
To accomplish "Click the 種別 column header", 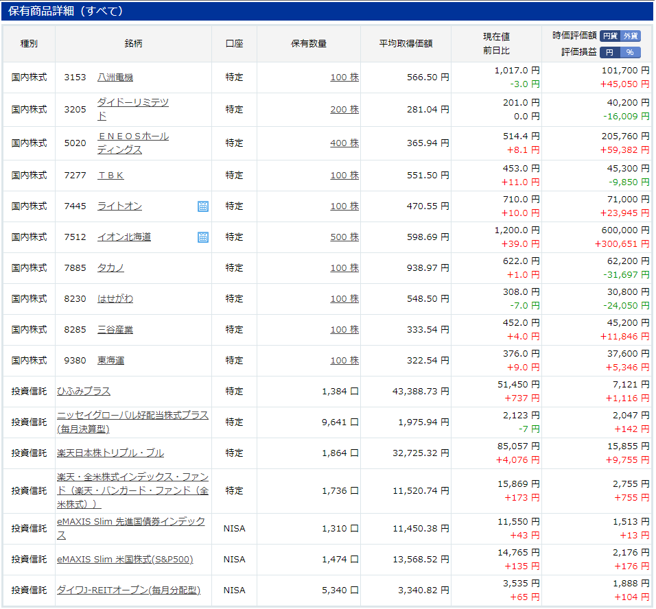I will click(x=29, y=43).
